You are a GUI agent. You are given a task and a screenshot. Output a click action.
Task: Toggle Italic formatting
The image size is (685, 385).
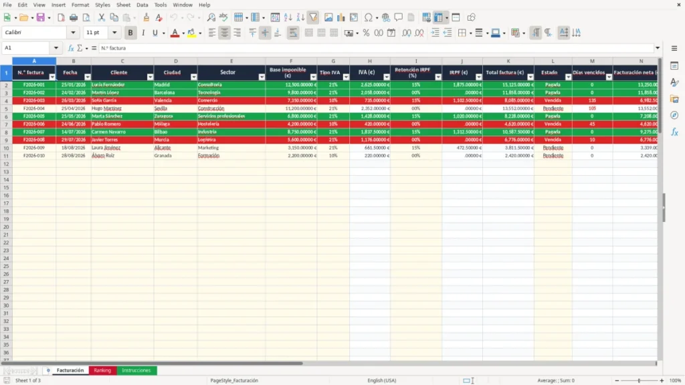coord(143,33)
